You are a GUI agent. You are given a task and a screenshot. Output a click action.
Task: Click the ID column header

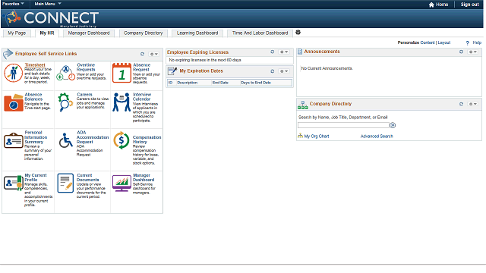coord(170,83)
